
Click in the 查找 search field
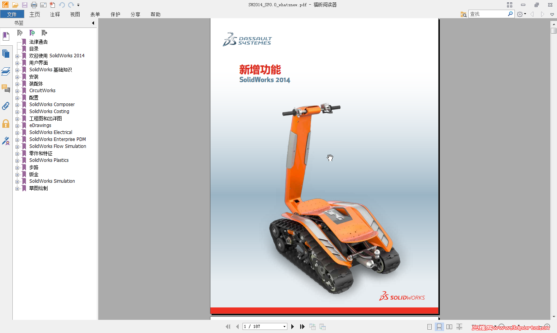point(488,14)
